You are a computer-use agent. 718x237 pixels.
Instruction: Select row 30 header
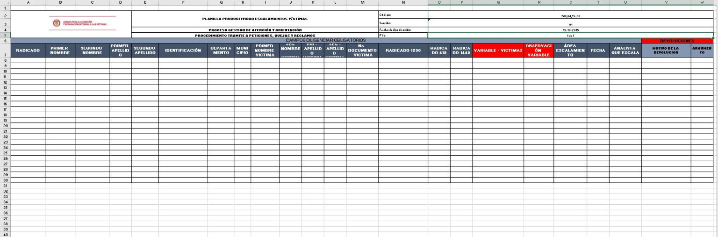pyautogui.click(x=5, y=180)
